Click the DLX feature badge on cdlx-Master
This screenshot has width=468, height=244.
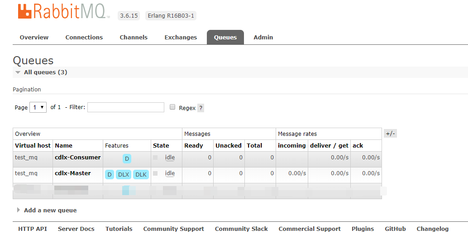pyautogui.click(x=124, y=174)
